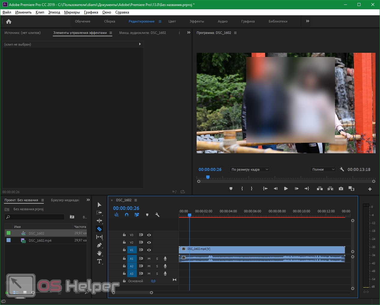Go to the Home screen icon
Screen dimensions: 380x305
(x=9, y=22)
